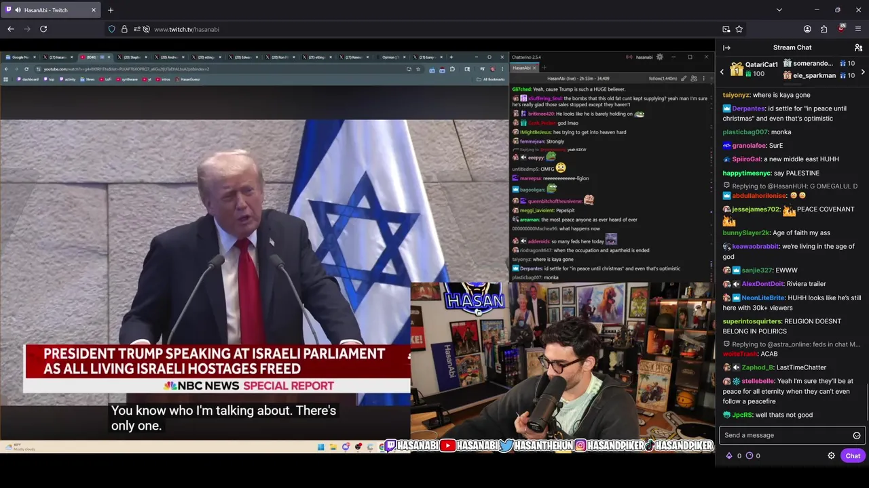Open Firefox extensions puzzle icon

[824, 29]
